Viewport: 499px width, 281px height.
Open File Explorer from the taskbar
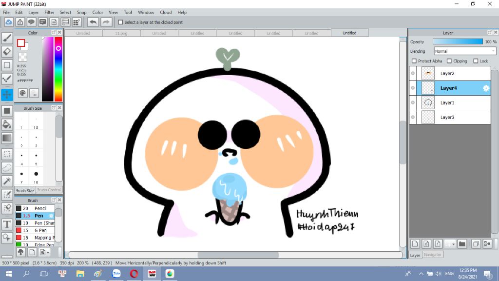coord(80,274)
